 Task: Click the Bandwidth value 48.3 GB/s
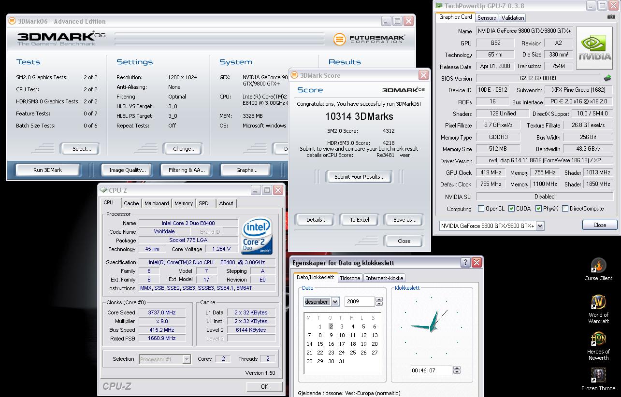(x=588, y=149)
